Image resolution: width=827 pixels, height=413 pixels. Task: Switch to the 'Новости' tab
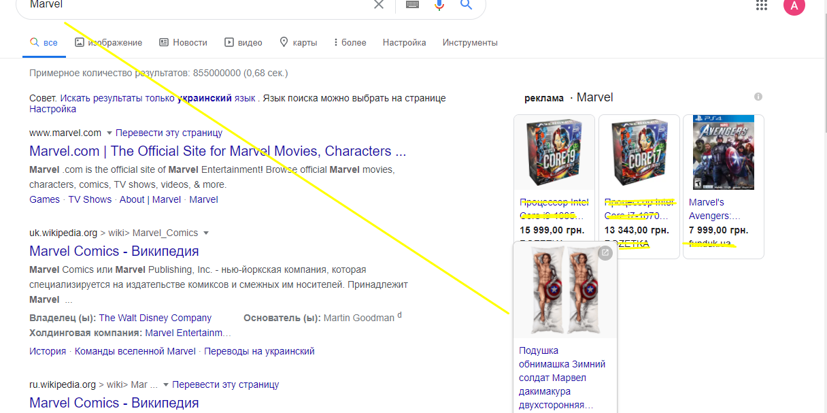(183, 42)
